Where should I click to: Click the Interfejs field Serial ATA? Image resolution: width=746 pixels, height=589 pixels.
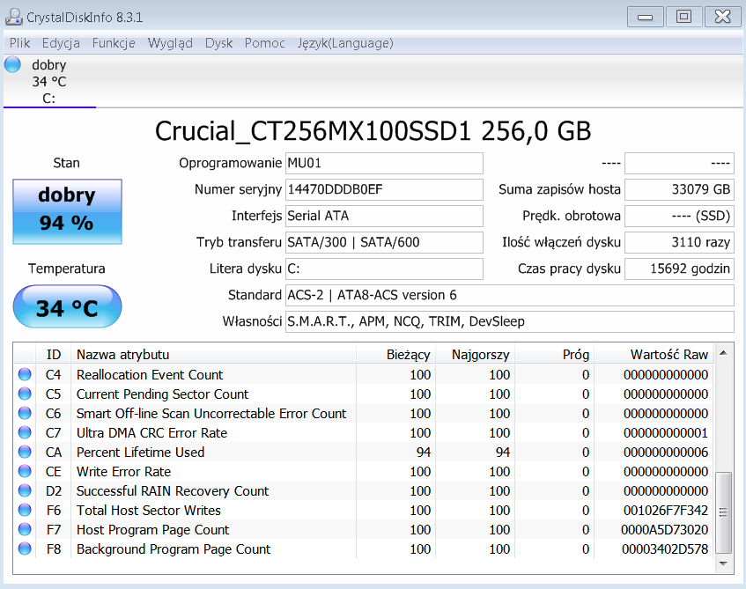[x=384, y=216]
